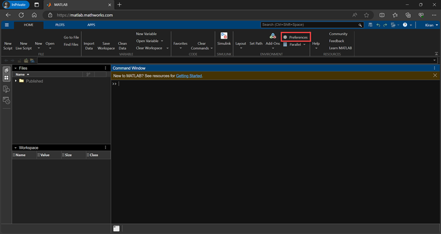Open browser split screen icon

[382, 15]
